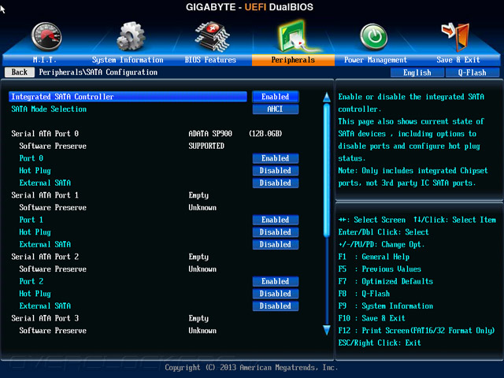Open the BIOS Features tab

point(210,60)
